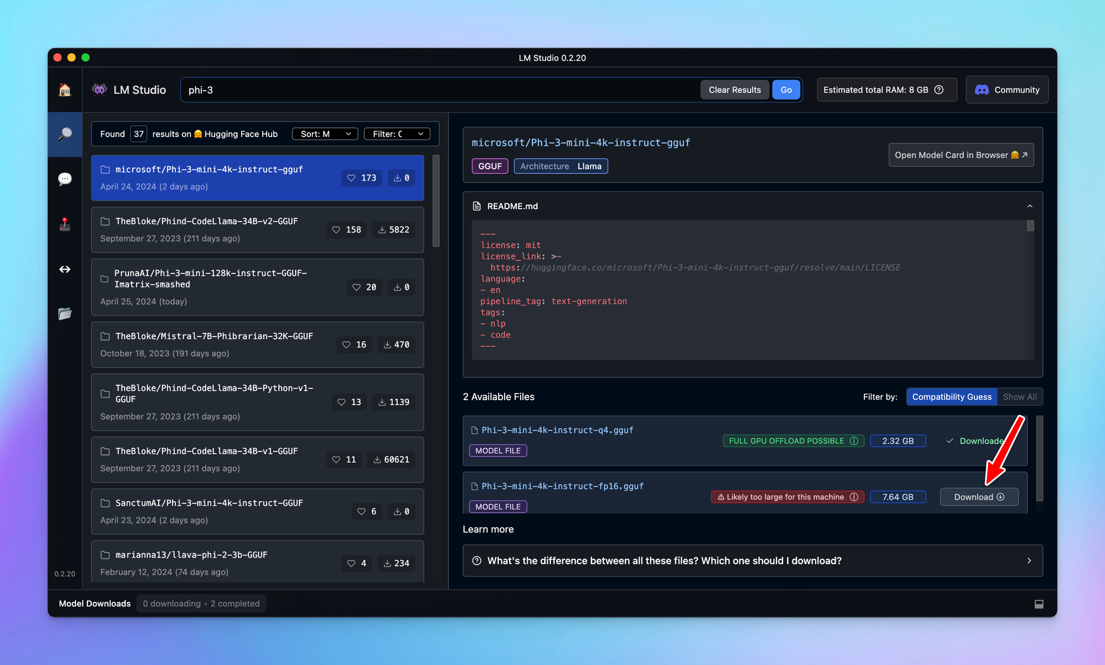Open the Community button

(1007, 90)
